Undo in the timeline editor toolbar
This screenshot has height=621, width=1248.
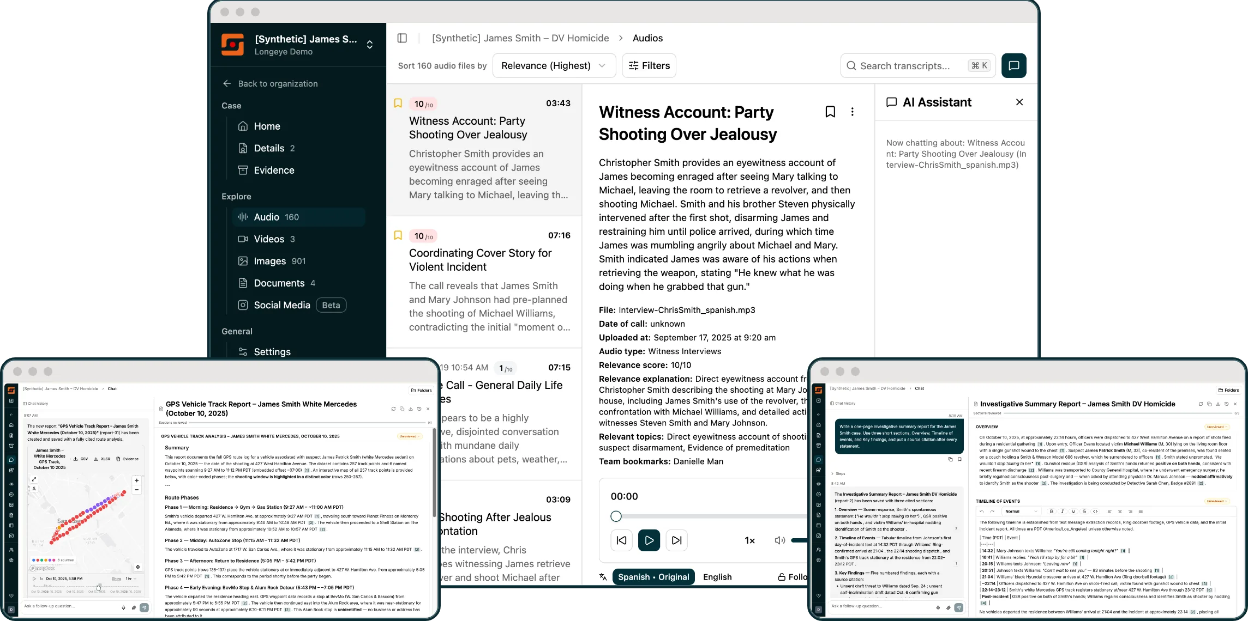click(982, 512)
